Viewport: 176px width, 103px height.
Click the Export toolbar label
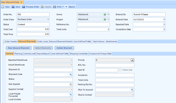coord(72,7)
